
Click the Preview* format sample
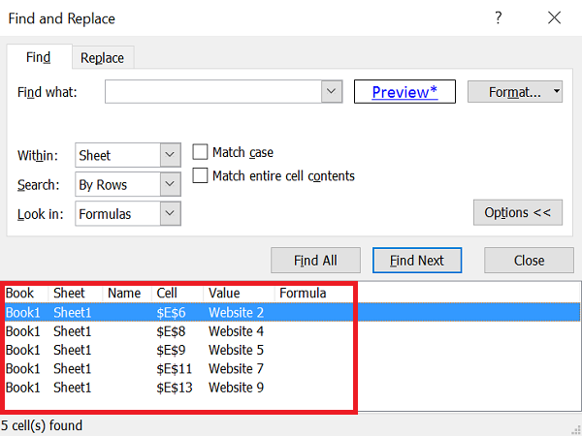click(404, 92)
